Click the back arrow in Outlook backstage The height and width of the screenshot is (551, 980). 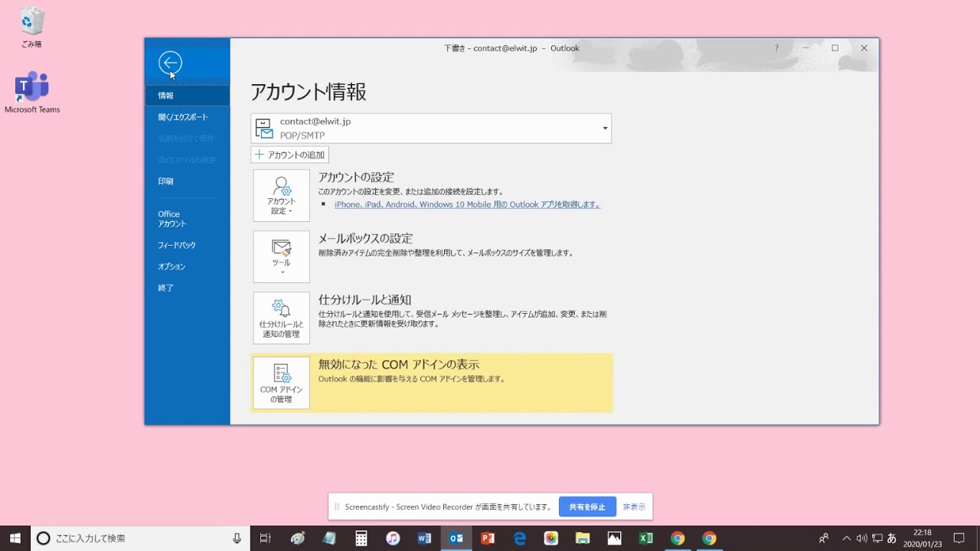point(170,63)
